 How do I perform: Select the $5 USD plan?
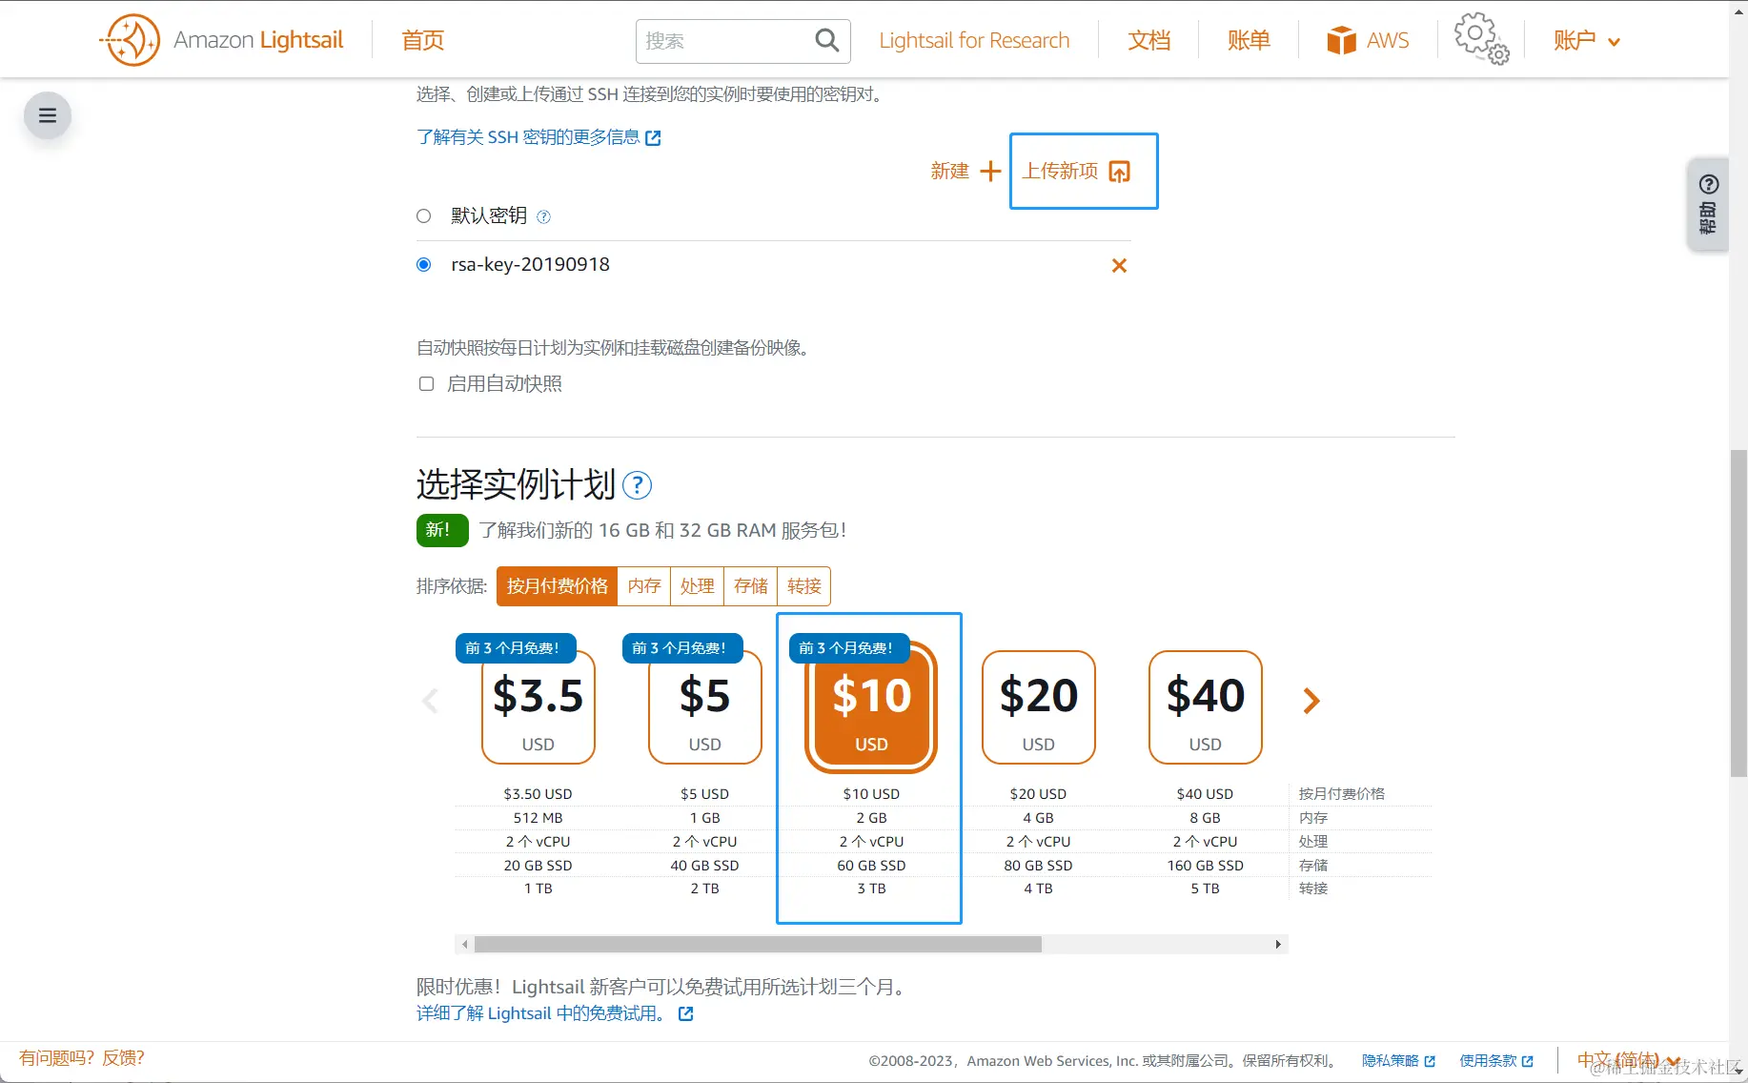705,707
